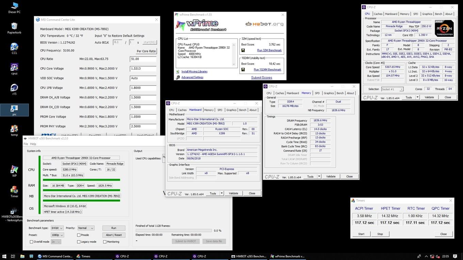Click the CPU 1P8 Voltage 1.8000 field
This screenshot has height=260, width=463.
pyautogui.click(x=143, y=88)
